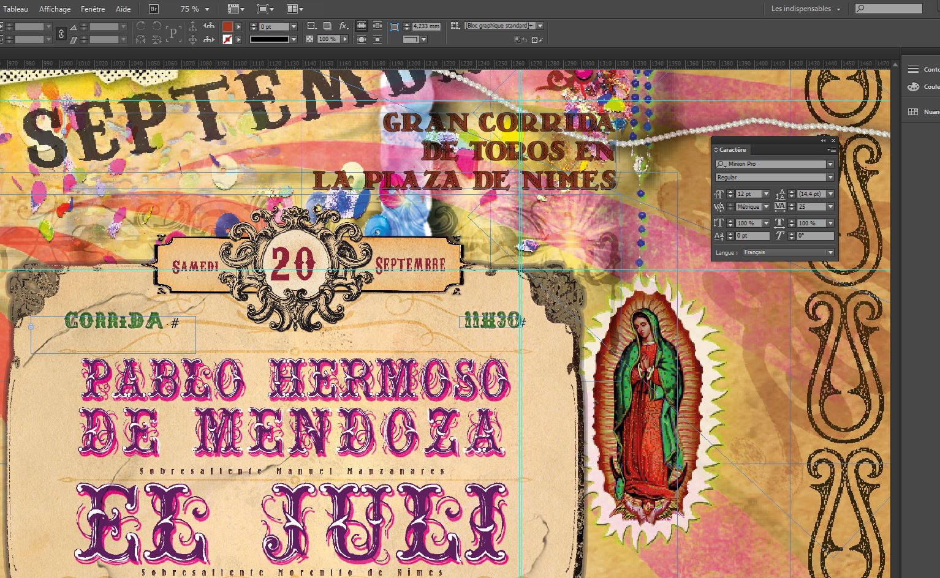Open the leading (14,4 pt) dropdown arrow

click(830, 194)
